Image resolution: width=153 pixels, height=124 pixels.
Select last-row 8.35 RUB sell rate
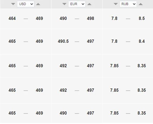coord(142,113)
